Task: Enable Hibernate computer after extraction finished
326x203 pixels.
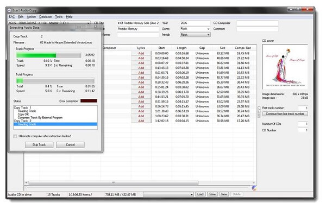Action: click(x=15, y=136)
